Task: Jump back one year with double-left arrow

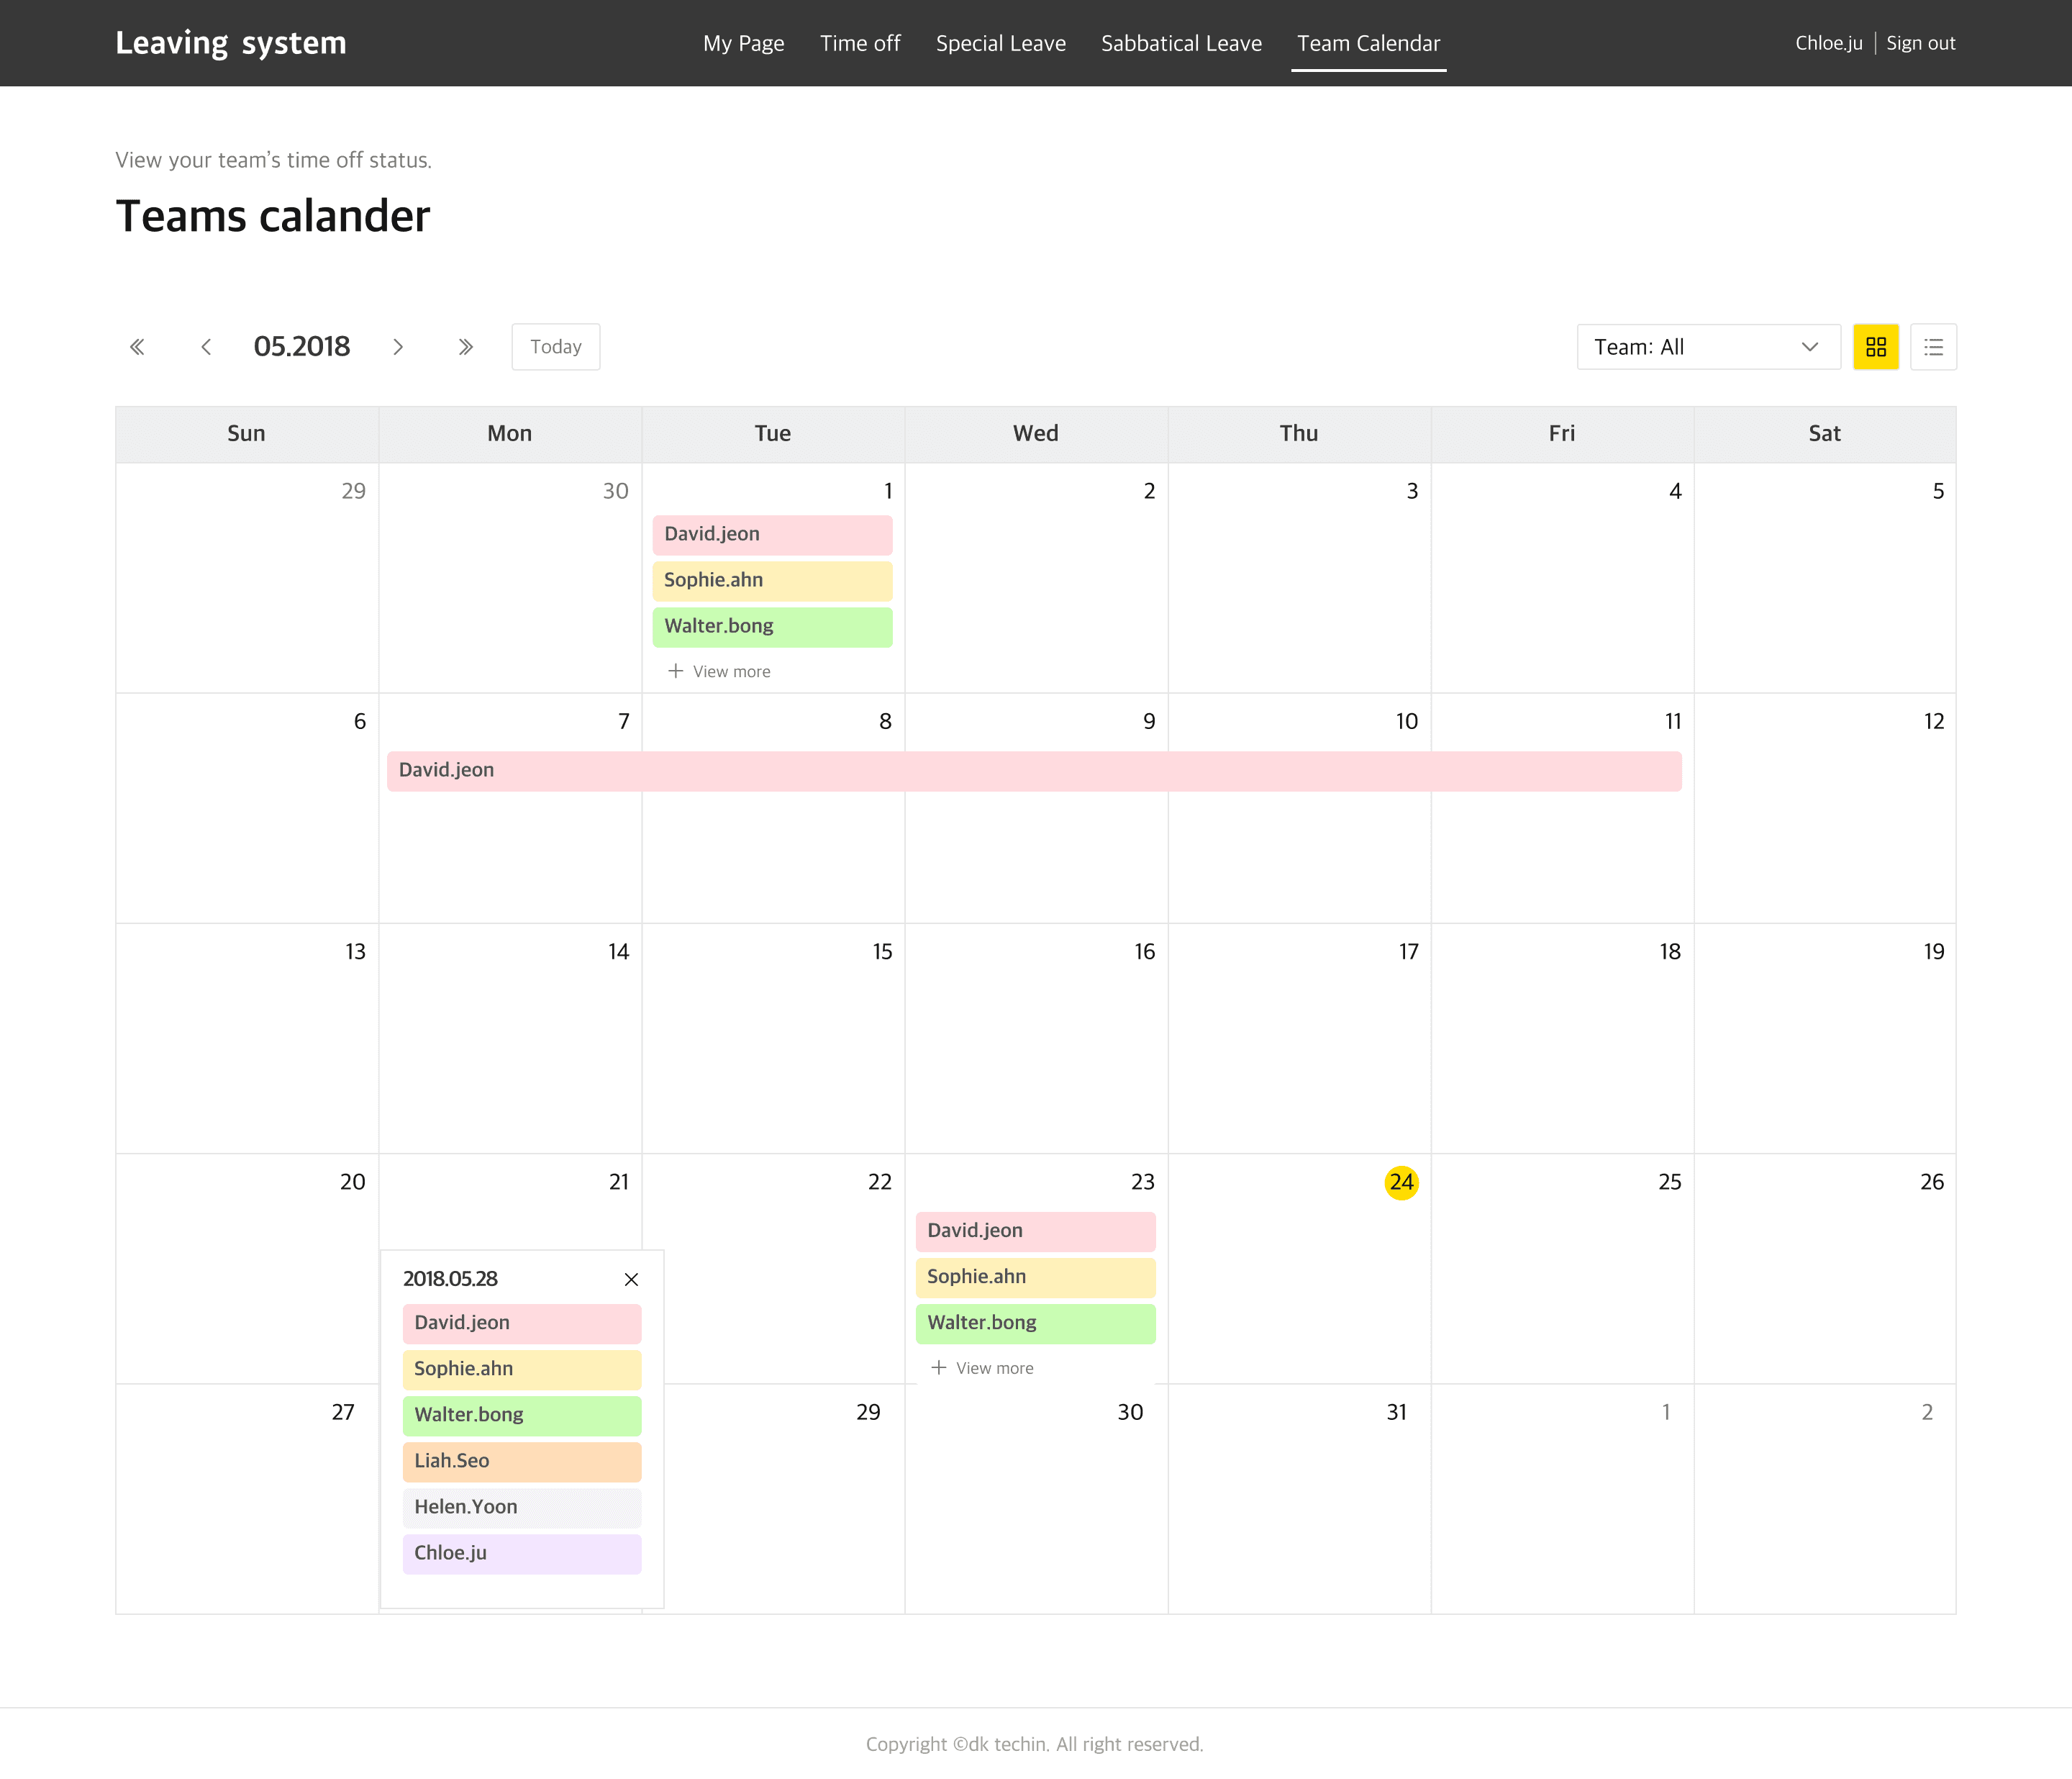Action: click(x=137, y=347)
